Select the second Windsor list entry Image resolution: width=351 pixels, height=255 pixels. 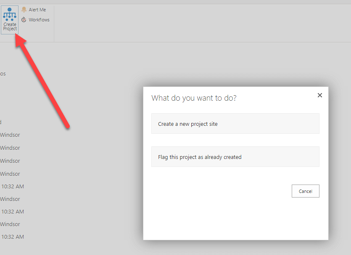(x=10, y=148)
